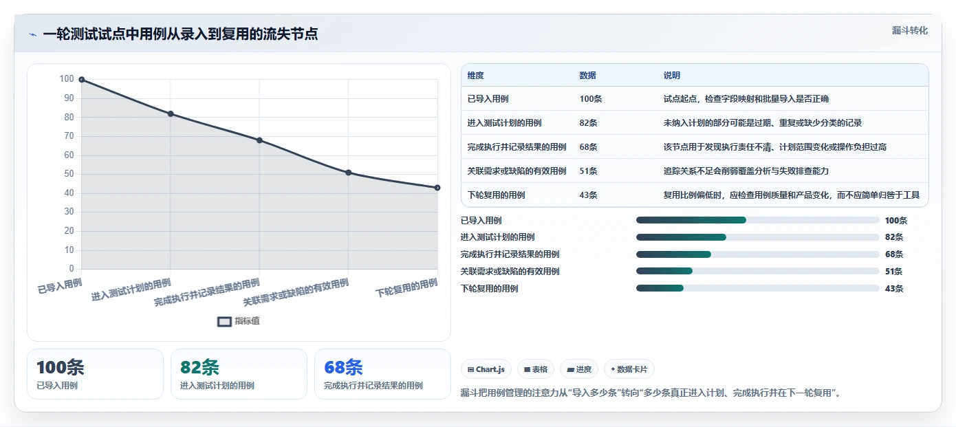The image size is (956, 427).
Task: Click the chart x-axis label 关联需求或缺陷的有效用例
Action: pyautogui.click(x=296, y=292)
